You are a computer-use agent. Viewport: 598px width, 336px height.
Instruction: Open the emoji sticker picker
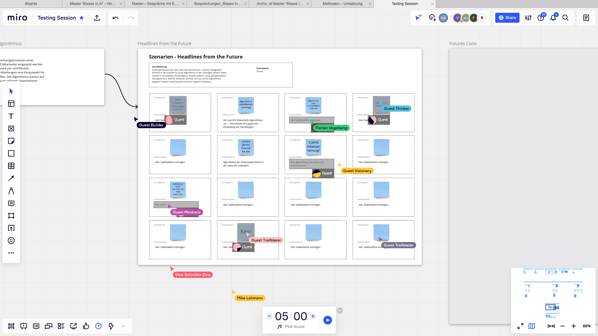click(11, 240)
